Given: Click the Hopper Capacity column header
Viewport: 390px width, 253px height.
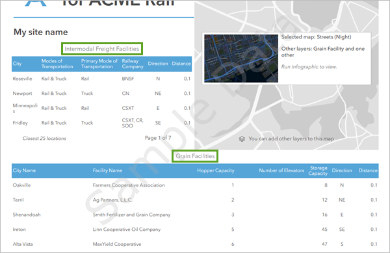Looking at the screenshot, I should click(x=216, y=170).
